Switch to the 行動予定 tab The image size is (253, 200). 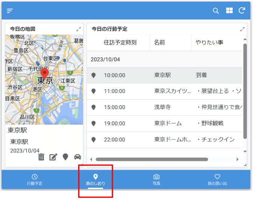35,180
